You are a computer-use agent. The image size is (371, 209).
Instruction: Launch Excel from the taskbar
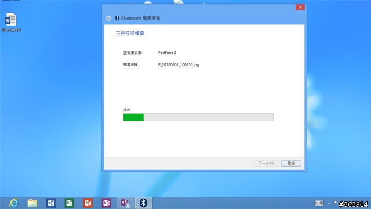[70, 203]
